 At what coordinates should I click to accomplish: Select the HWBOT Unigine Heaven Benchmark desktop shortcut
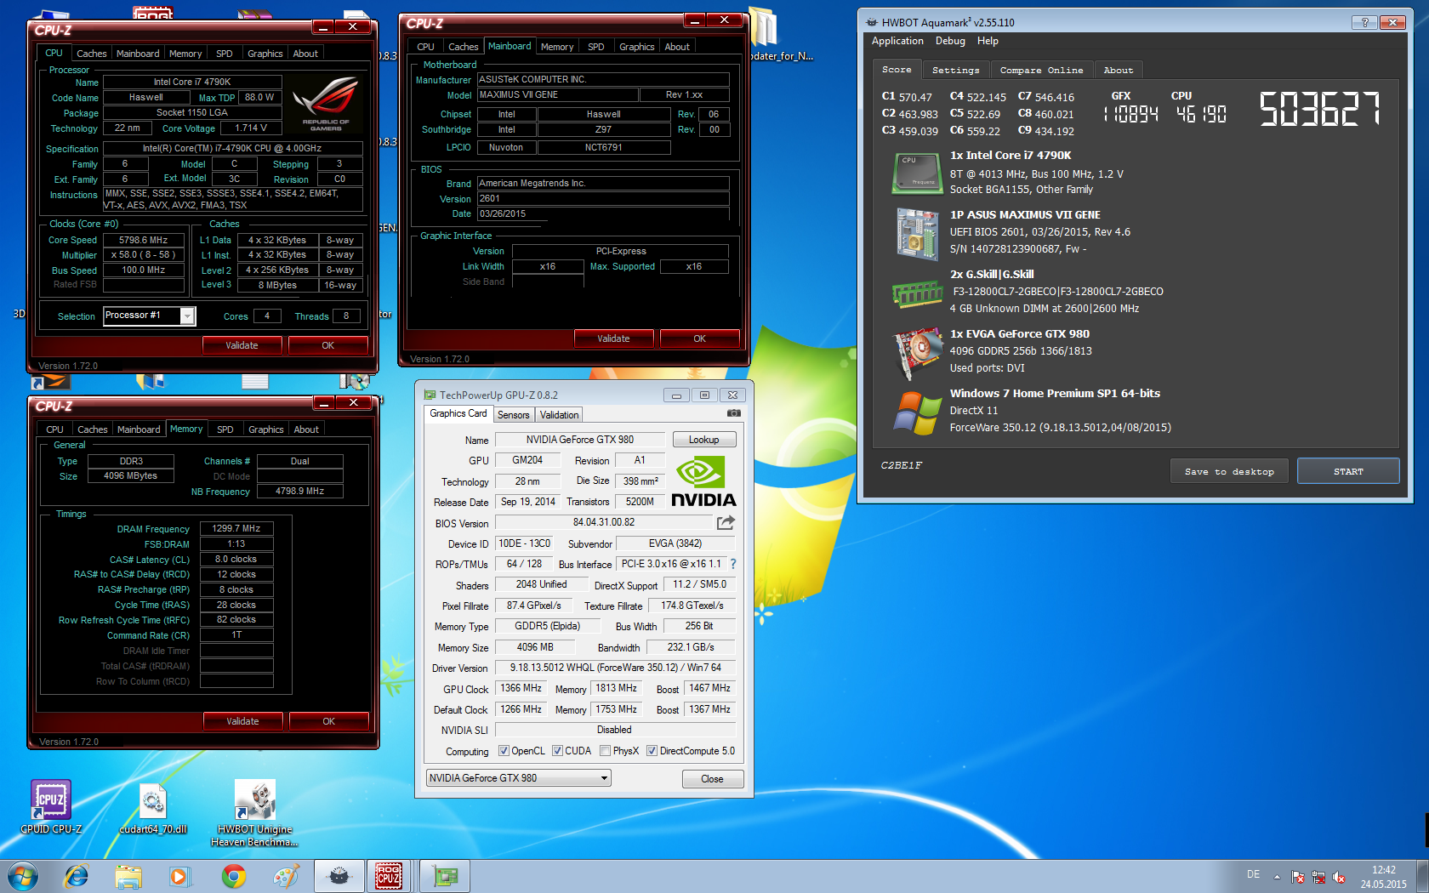click(254, 813)
